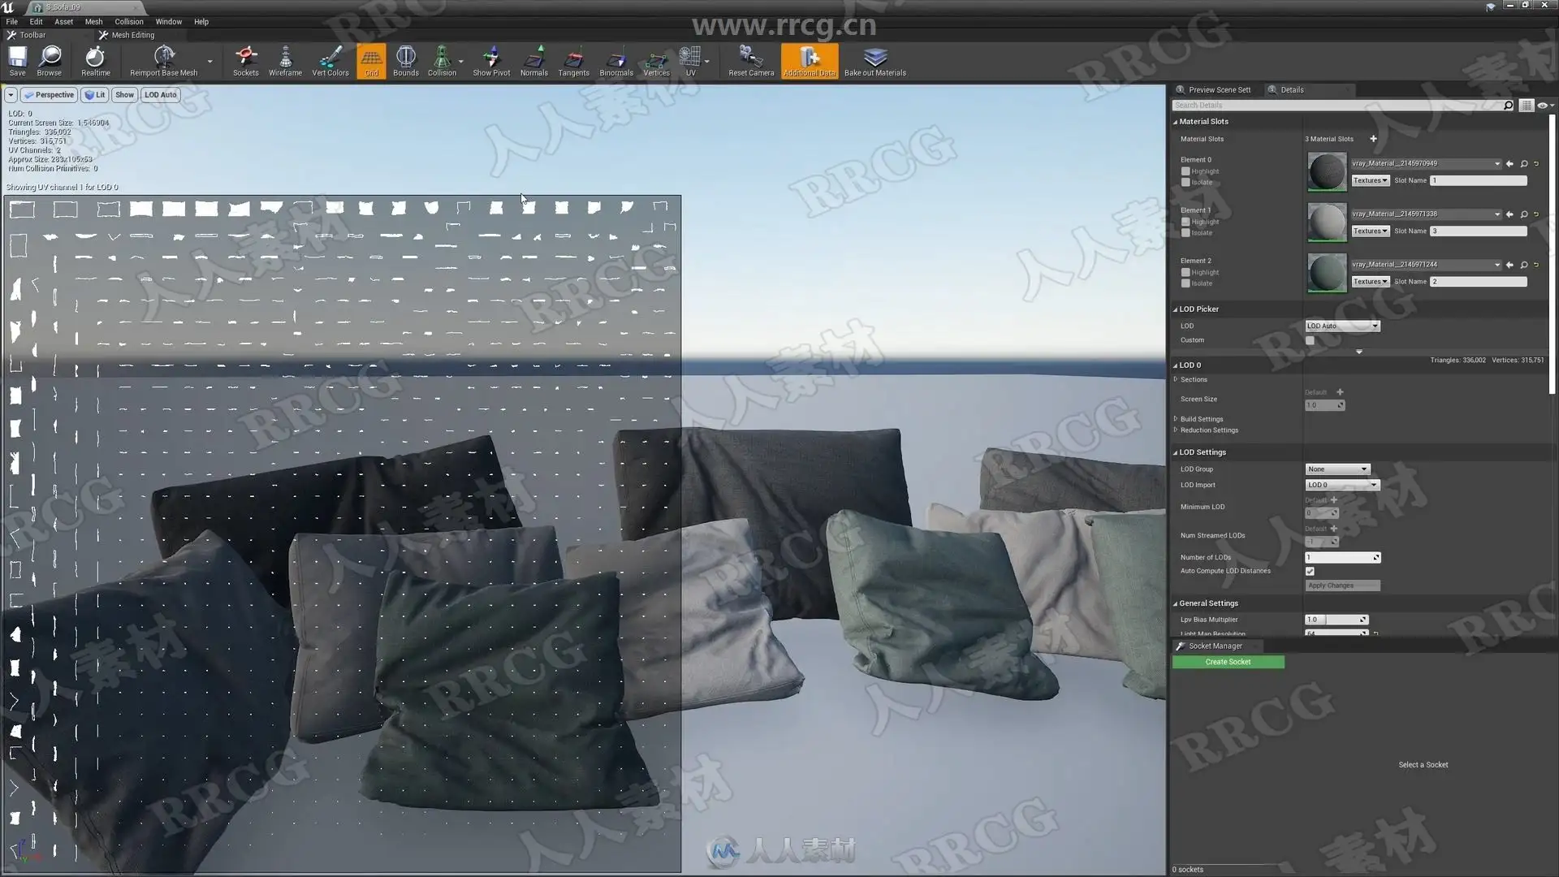Toggle the Normals display icon

(533, 60)
